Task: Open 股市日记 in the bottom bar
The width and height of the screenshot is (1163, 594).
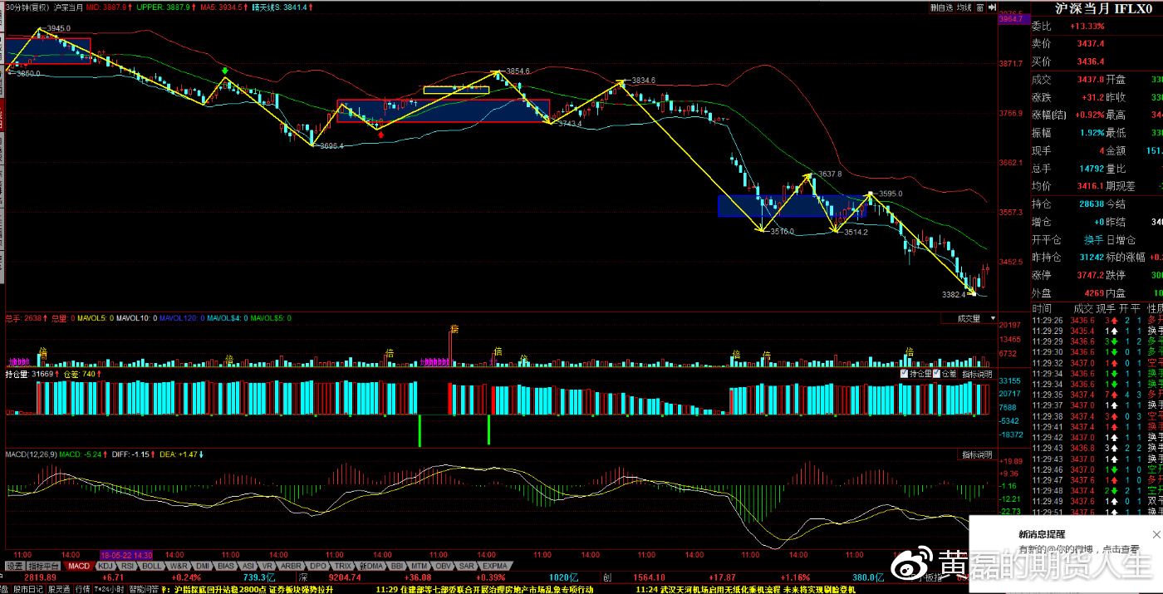Action: [x=30, y=589]
